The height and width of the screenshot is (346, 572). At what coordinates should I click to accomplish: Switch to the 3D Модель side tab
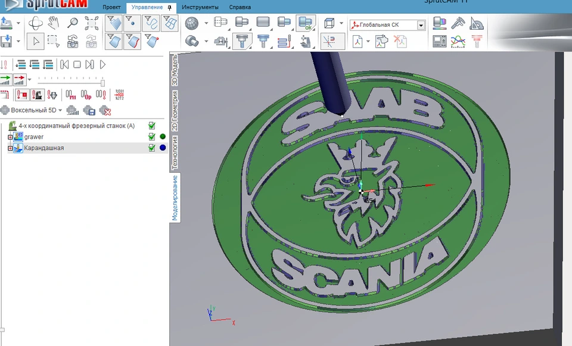[175, 70]
